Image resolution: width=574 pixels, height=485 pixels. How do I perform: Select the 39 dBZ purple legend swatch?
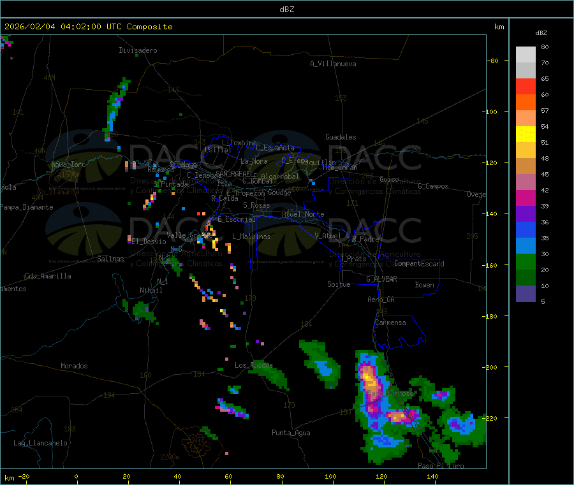(x=526, y=214)
